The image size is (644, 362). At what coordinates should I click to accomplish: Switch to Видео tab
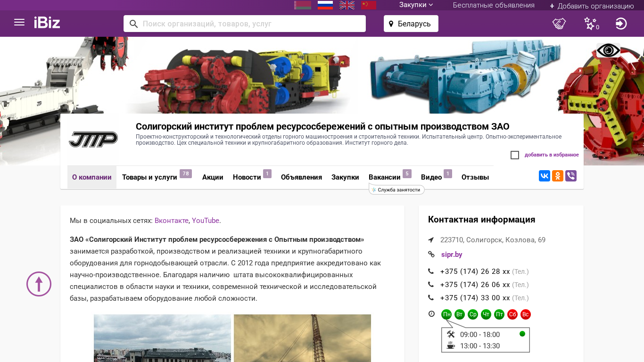click(436, 177)
